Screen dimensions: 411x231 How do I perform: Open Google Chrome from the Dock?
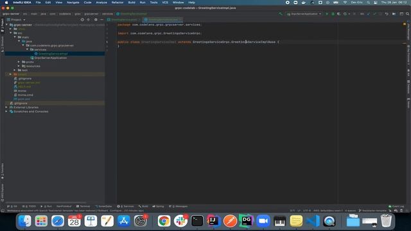pyautogui.click(x=164, y=221)
